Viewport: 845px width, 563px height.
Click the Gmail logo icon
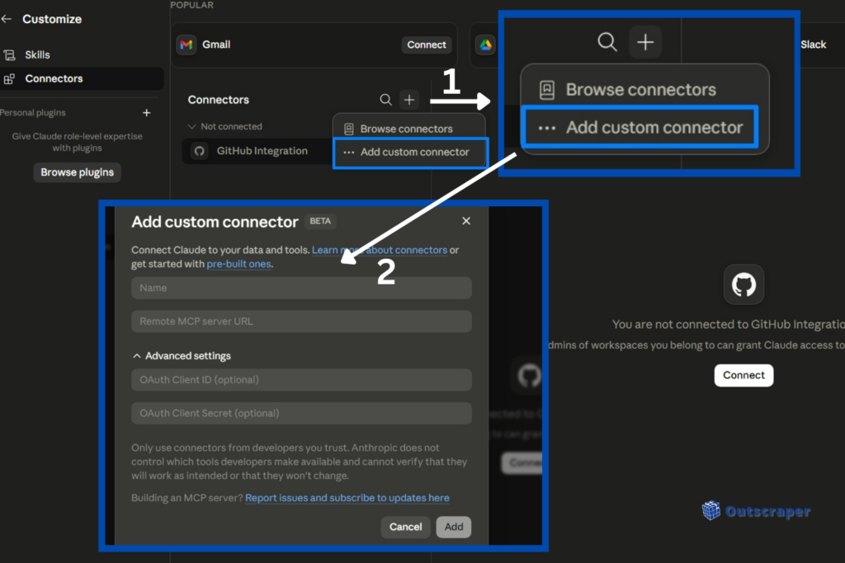tap(186, 45)
